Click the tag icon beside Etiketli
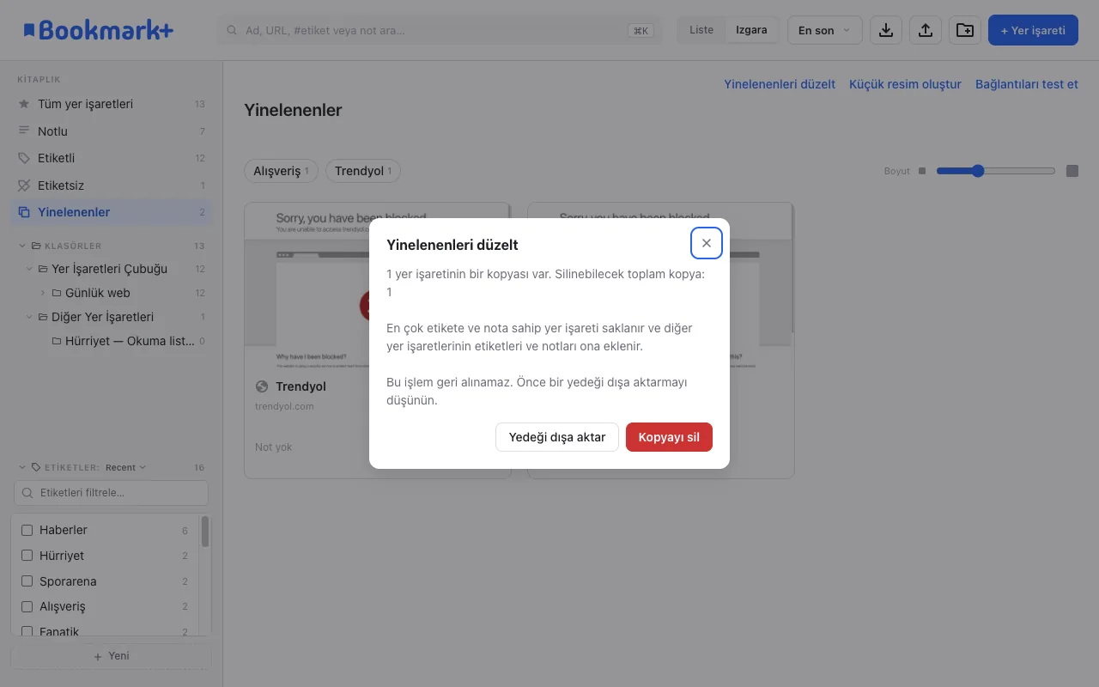Image resolution: width=1099 pixels, height=687 pixels. pyautogui.click(x=24, y=158)
